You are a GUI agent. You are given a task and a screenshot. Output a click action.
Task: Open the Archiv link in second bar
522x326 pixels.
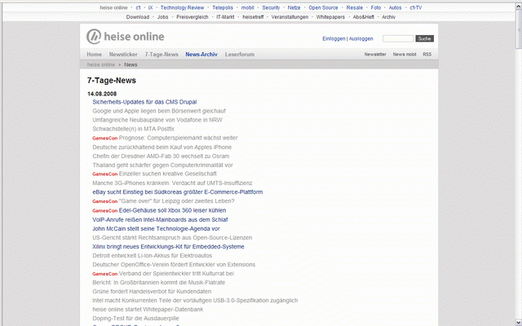(388, 17)
